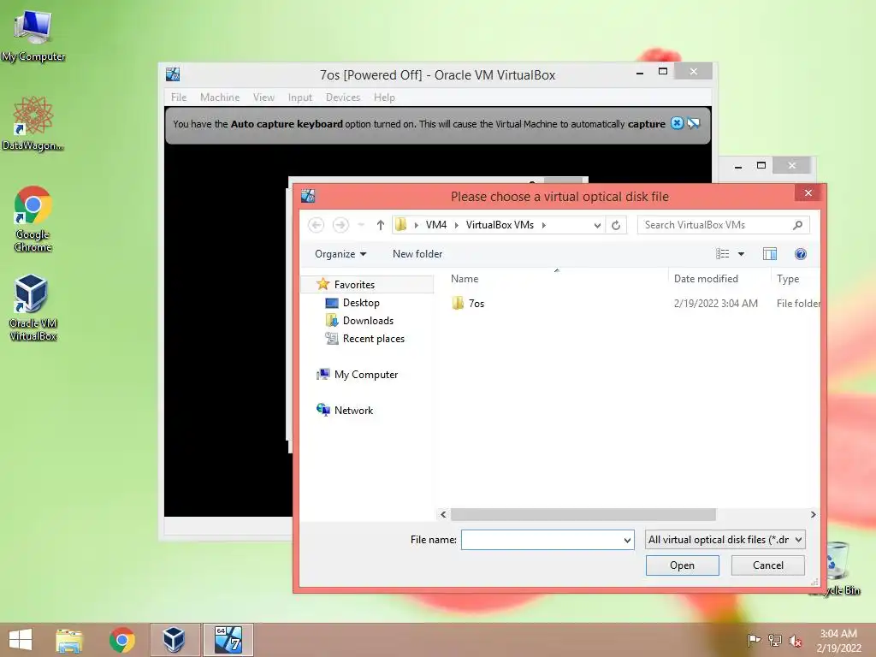Open the Input menu
The height and width of the screenshot is (657, 876).
(300, 98)
